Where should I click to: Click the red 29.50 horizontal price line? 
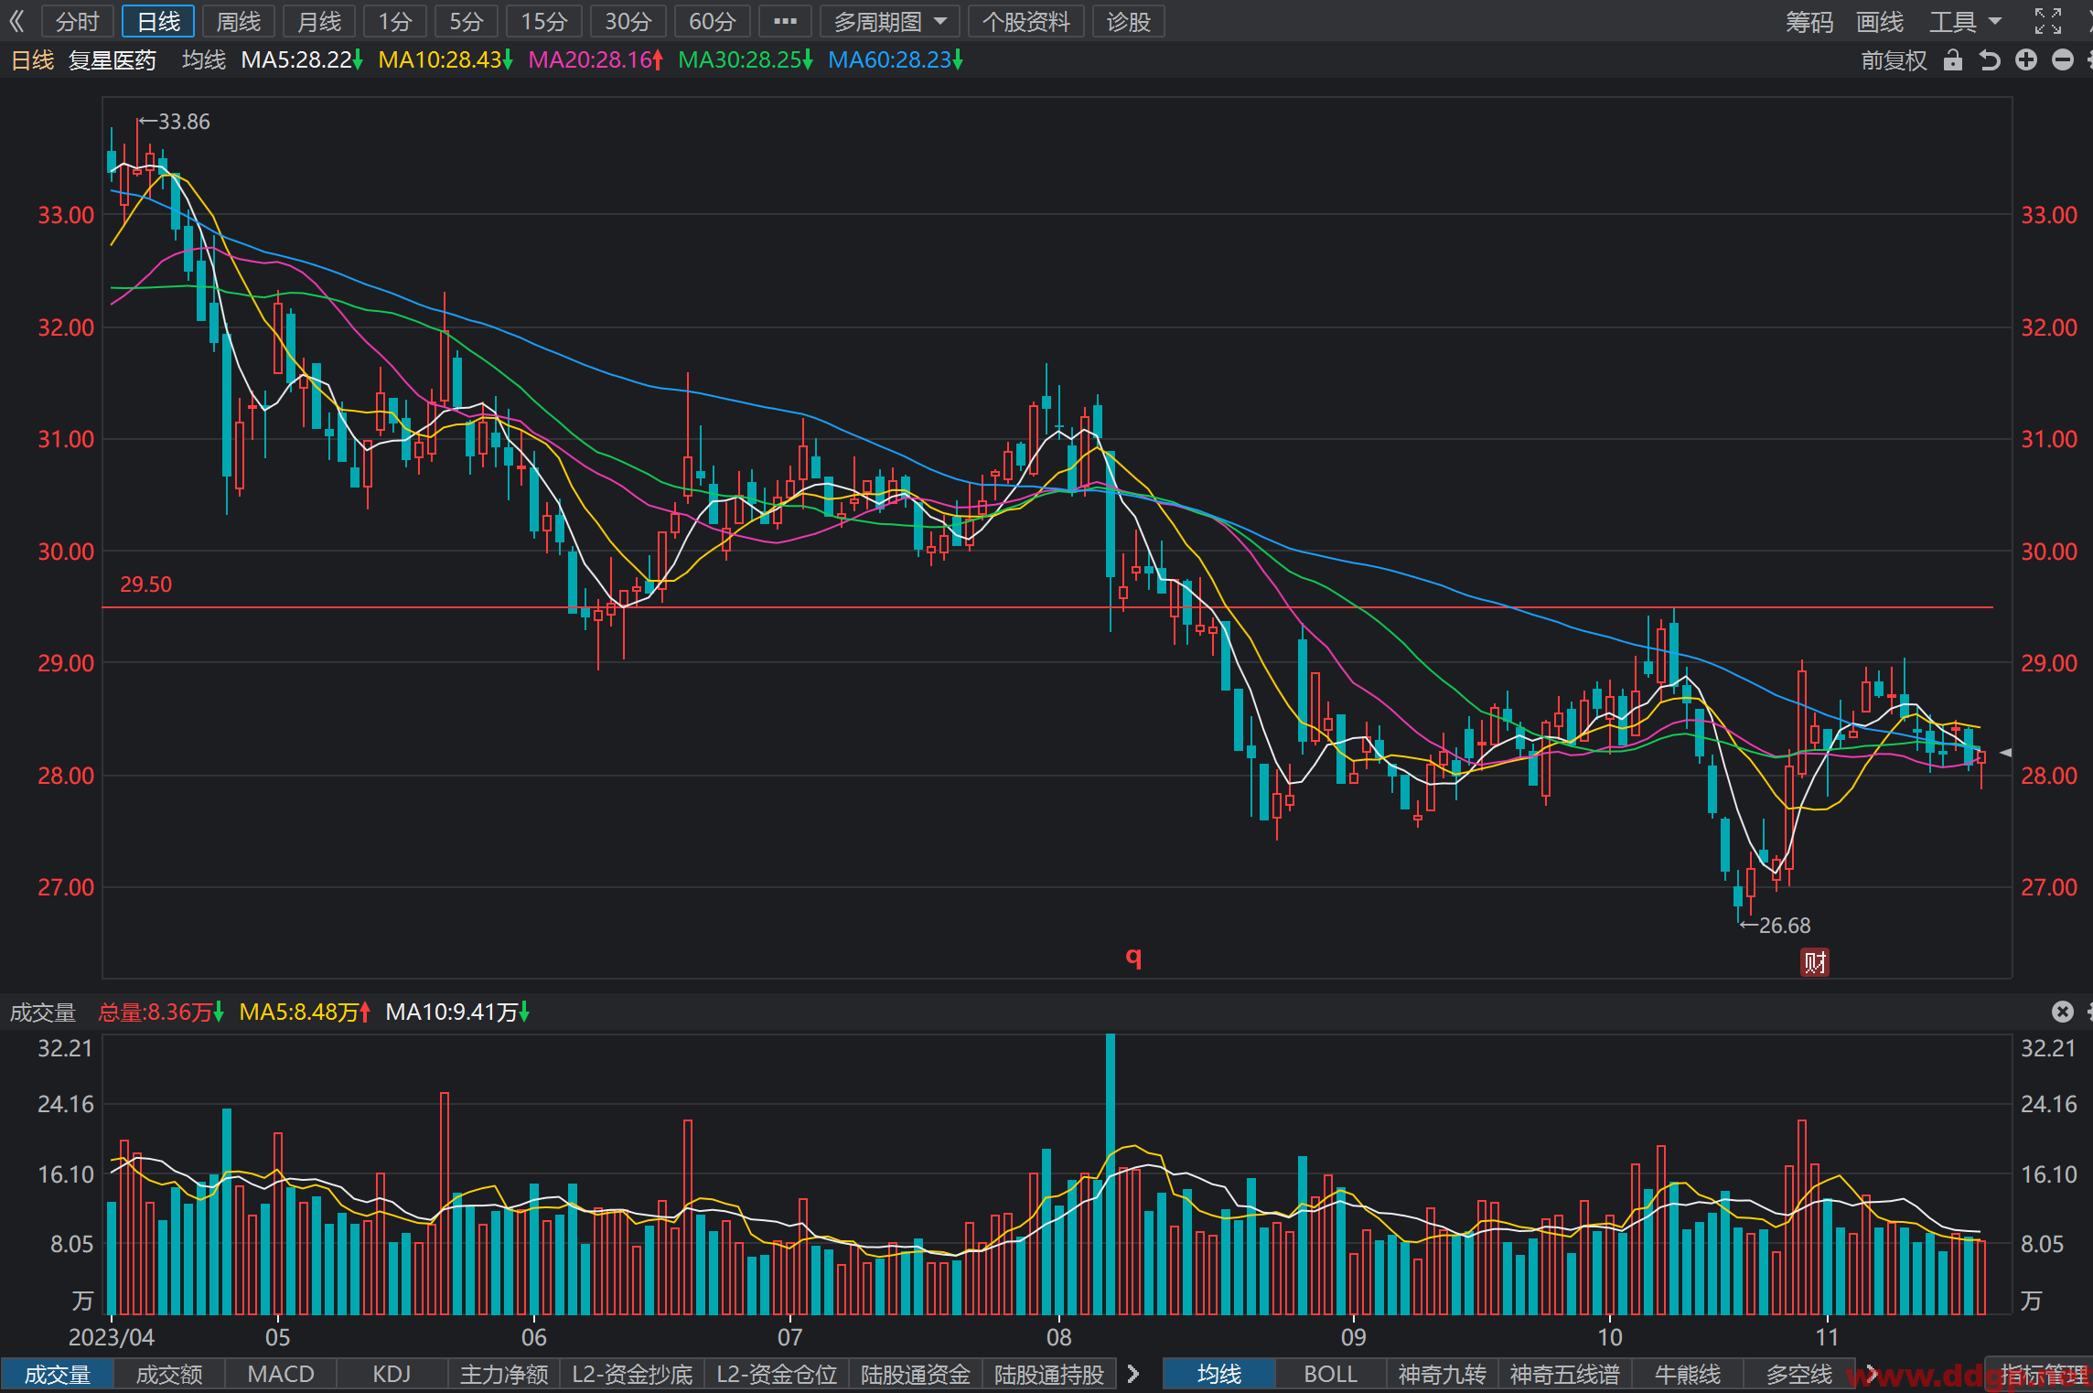(1047, 607)
